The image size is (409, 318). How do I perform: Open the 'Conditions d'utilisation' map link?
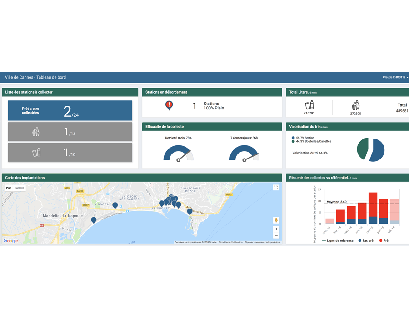point(231,242)
